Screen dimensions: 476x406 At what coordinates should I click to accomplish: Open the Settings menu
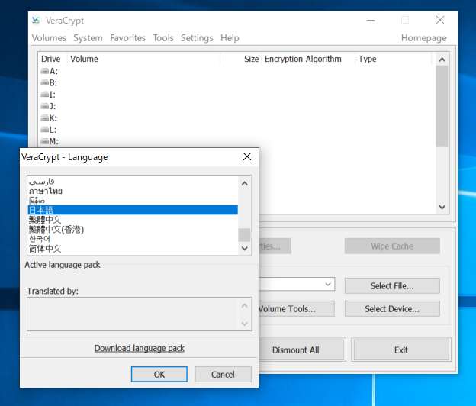[x=197, y=38]
